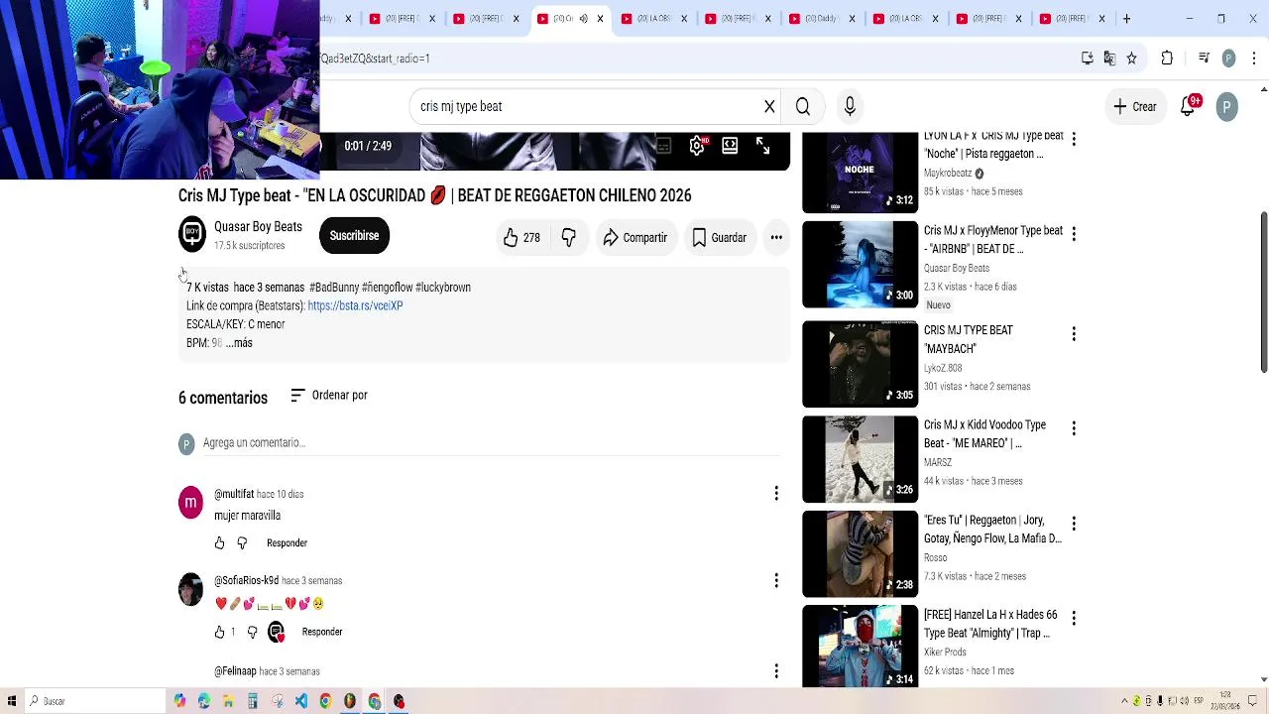Focus the Agrega un comentario field
Image resolution: width=1269 pixels, height=714 pixels.
(491, 443)
